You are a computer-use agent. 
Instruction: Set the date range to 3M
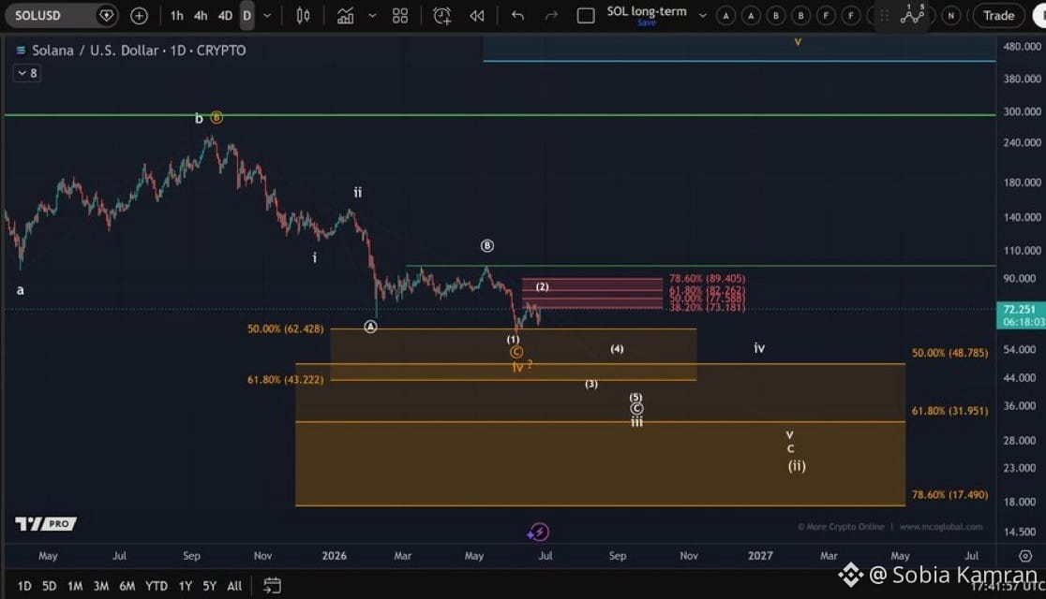click(x=100, y=586)
